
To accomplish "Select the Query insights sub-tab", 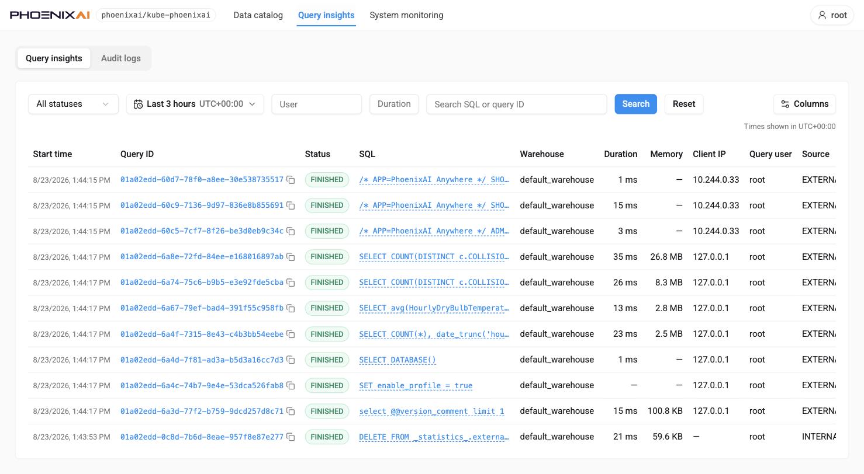I will click(54, 58).
